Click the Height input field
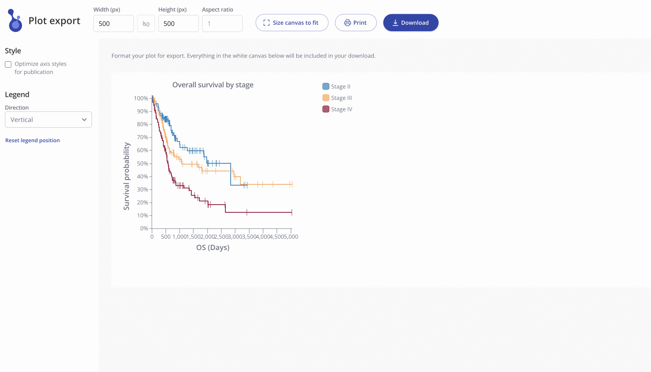651x372 pixels. 178,24
